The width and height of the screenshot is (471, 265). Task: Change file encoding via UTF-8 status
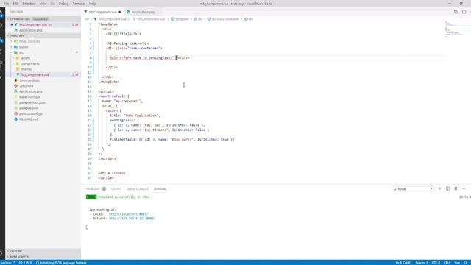point(436,263)
